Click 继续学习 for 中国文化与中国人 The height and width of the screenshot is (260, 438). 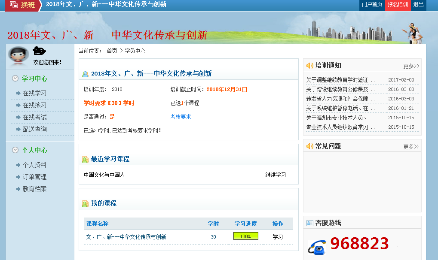pos(276,175)
